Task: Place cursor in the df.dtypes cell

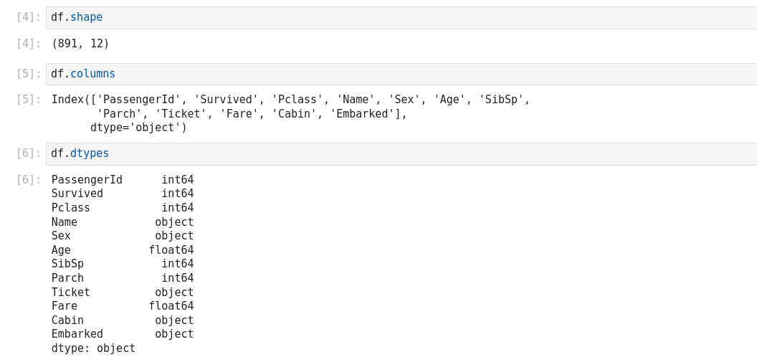Action: coord(401,154)
